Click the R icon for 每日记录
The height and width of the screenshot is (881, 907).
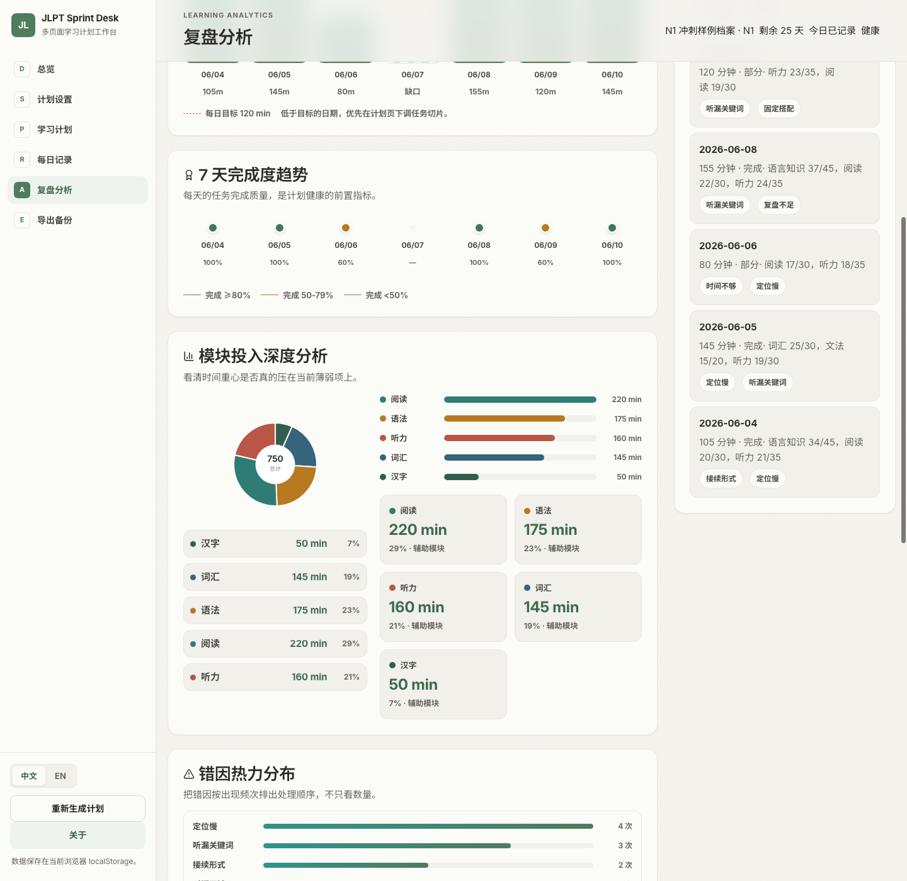(x=22, y=160)
